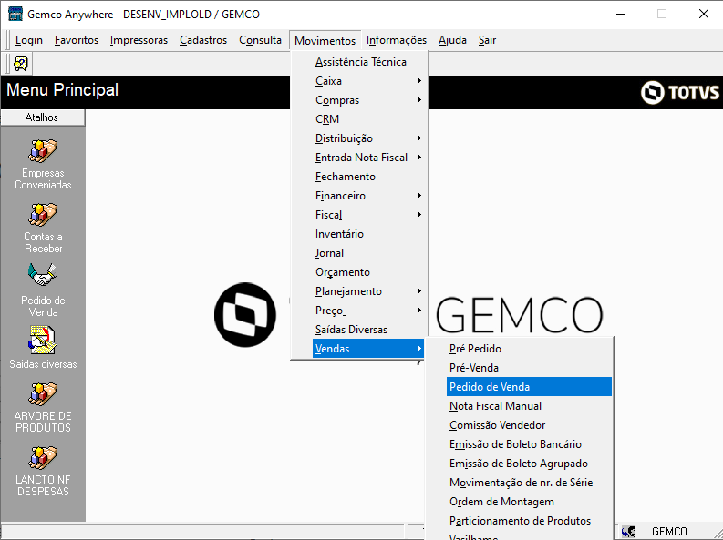Close the Gemco Anywhere window
This screenshot has height=540, width=723.
[704, 14]
